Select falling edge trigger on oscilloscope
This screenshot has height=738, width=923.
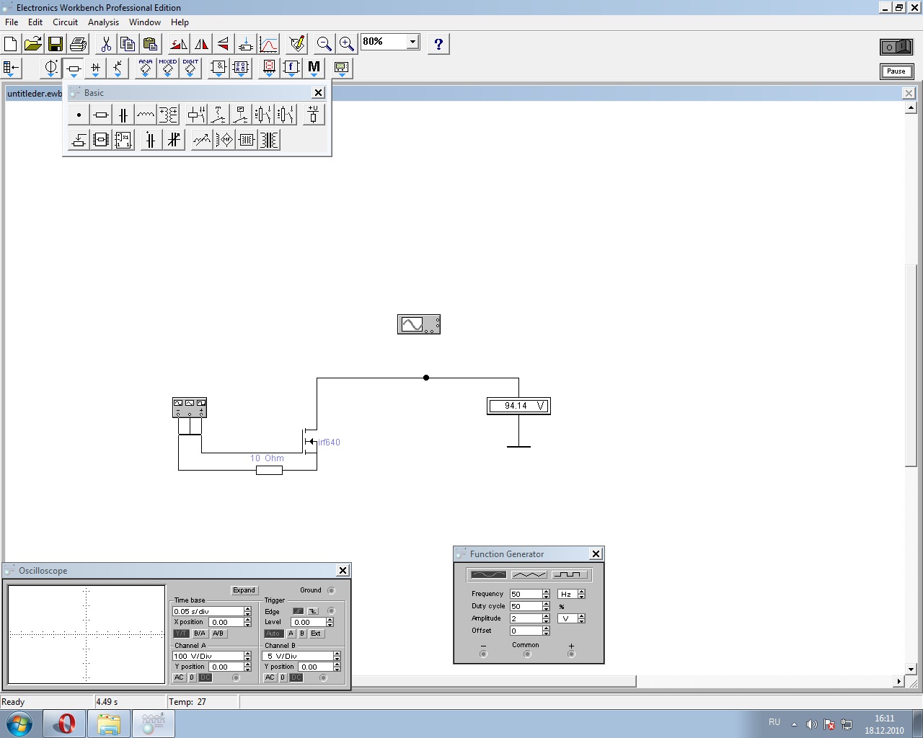coord(312,611)
